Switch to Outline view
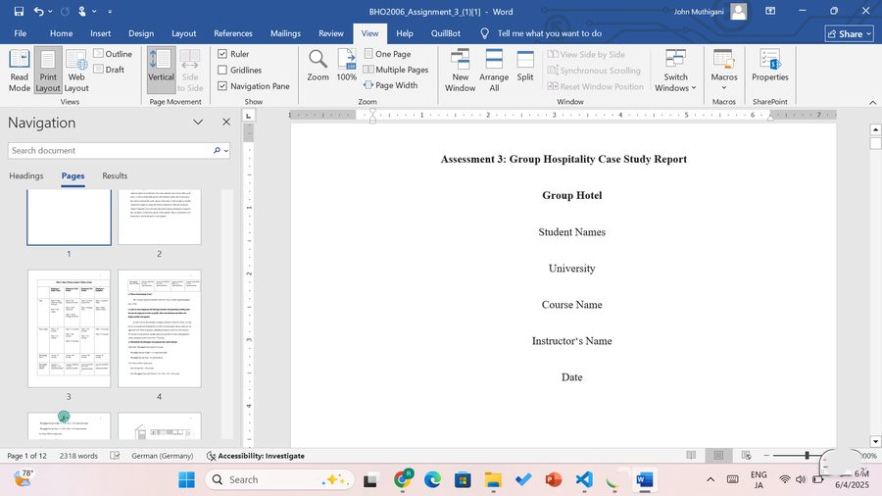This screenshot has width=882, height=496. click(113, 54)
